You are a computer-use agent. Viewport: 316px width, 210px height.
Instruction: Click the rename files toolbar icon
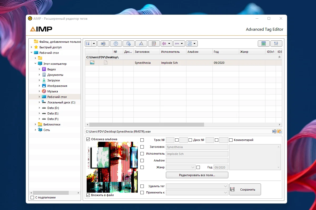(x=103, y=44)
